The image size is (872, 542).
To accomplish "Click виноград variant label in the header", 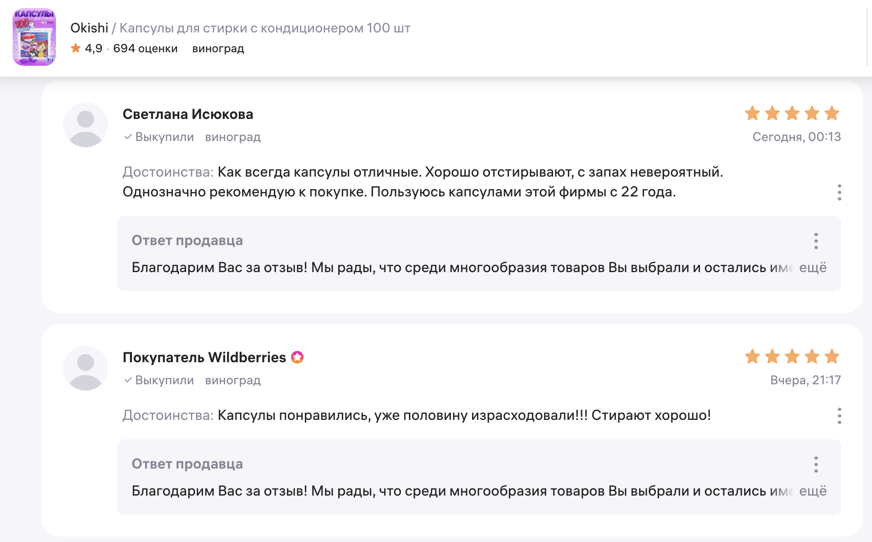I will pos(218,48).
